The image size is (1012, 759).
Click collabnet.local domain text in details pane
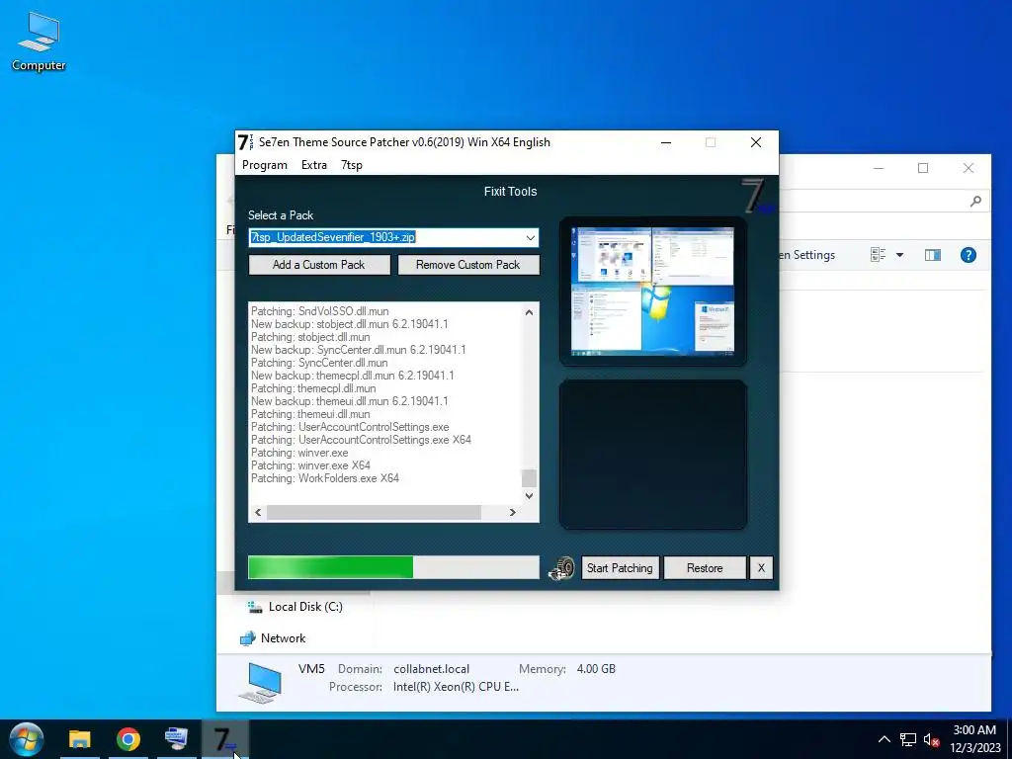pos(431,669)
